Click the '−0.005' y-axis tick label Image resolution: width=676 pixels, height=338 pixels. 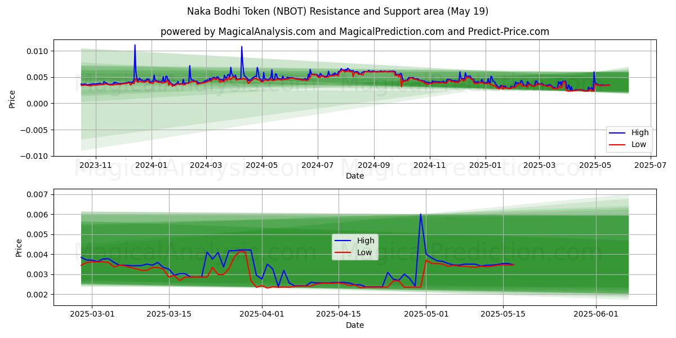click(x=34, y=130)
